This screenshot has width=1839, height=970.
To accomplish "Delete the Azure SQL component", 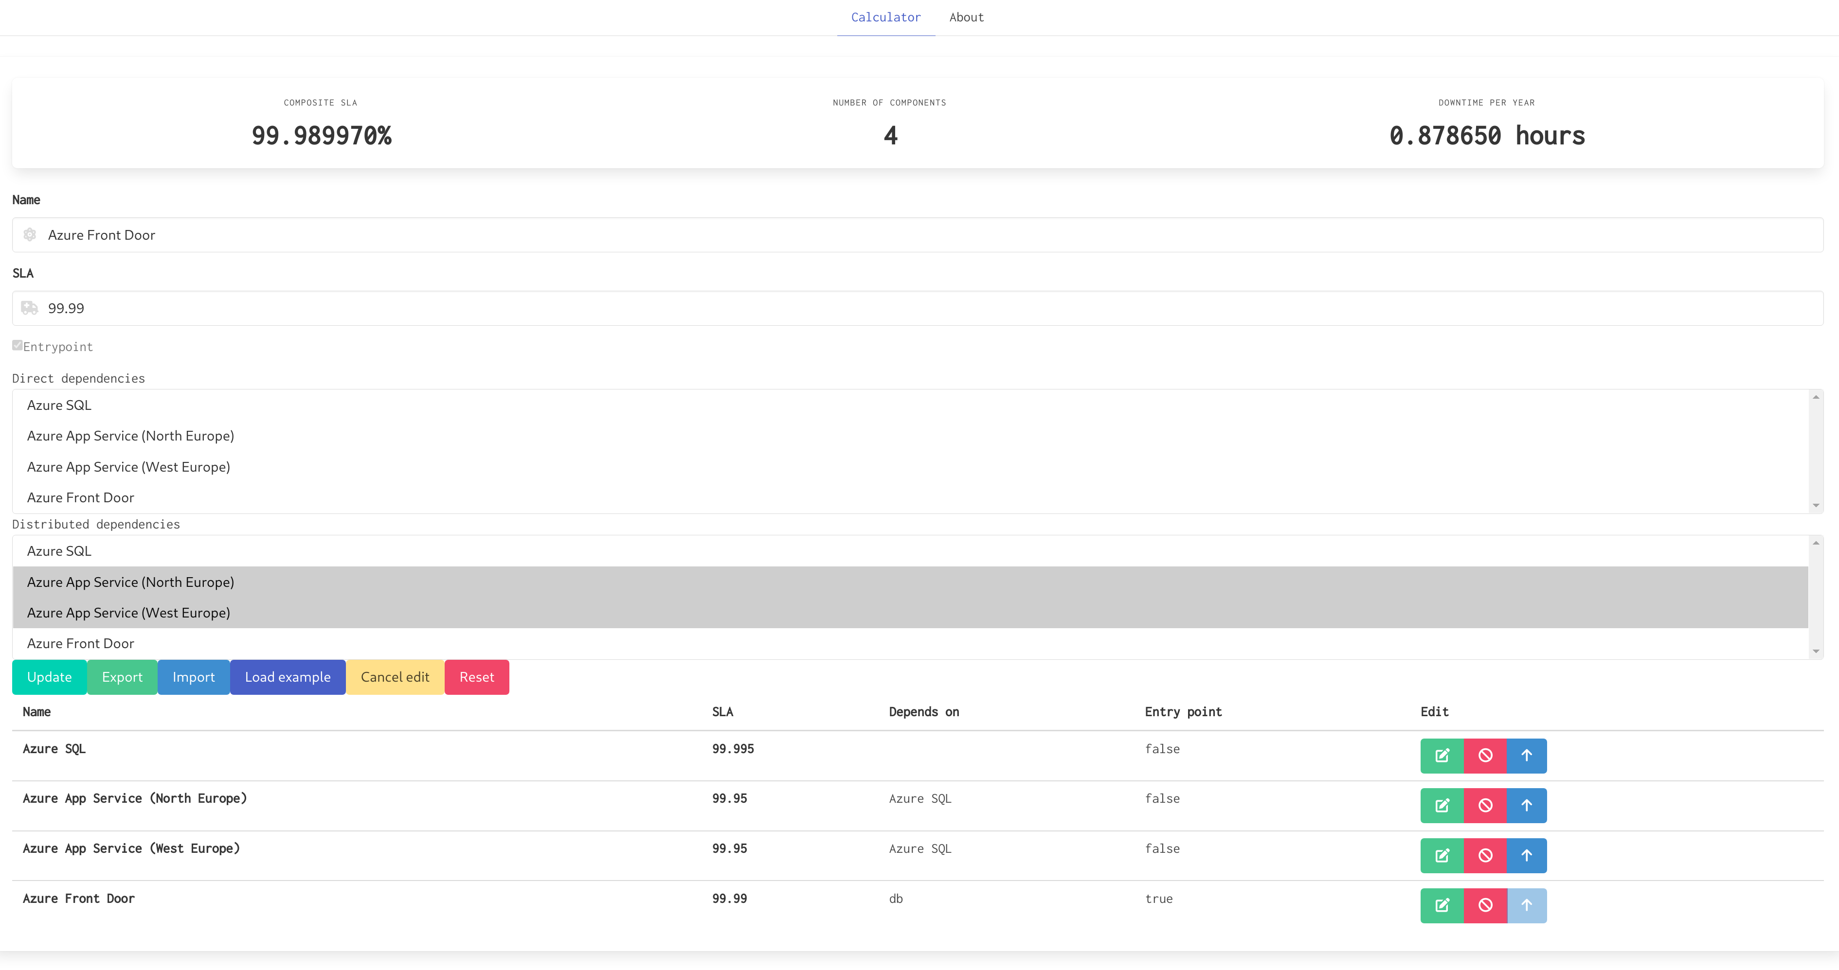I will point(1485,755).
